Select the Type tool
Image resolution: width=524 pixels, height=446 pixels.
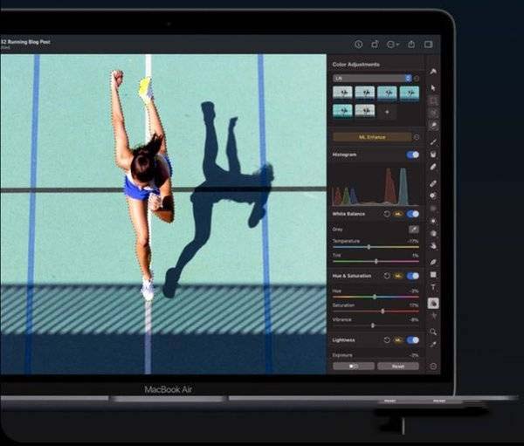coord(434,288)
